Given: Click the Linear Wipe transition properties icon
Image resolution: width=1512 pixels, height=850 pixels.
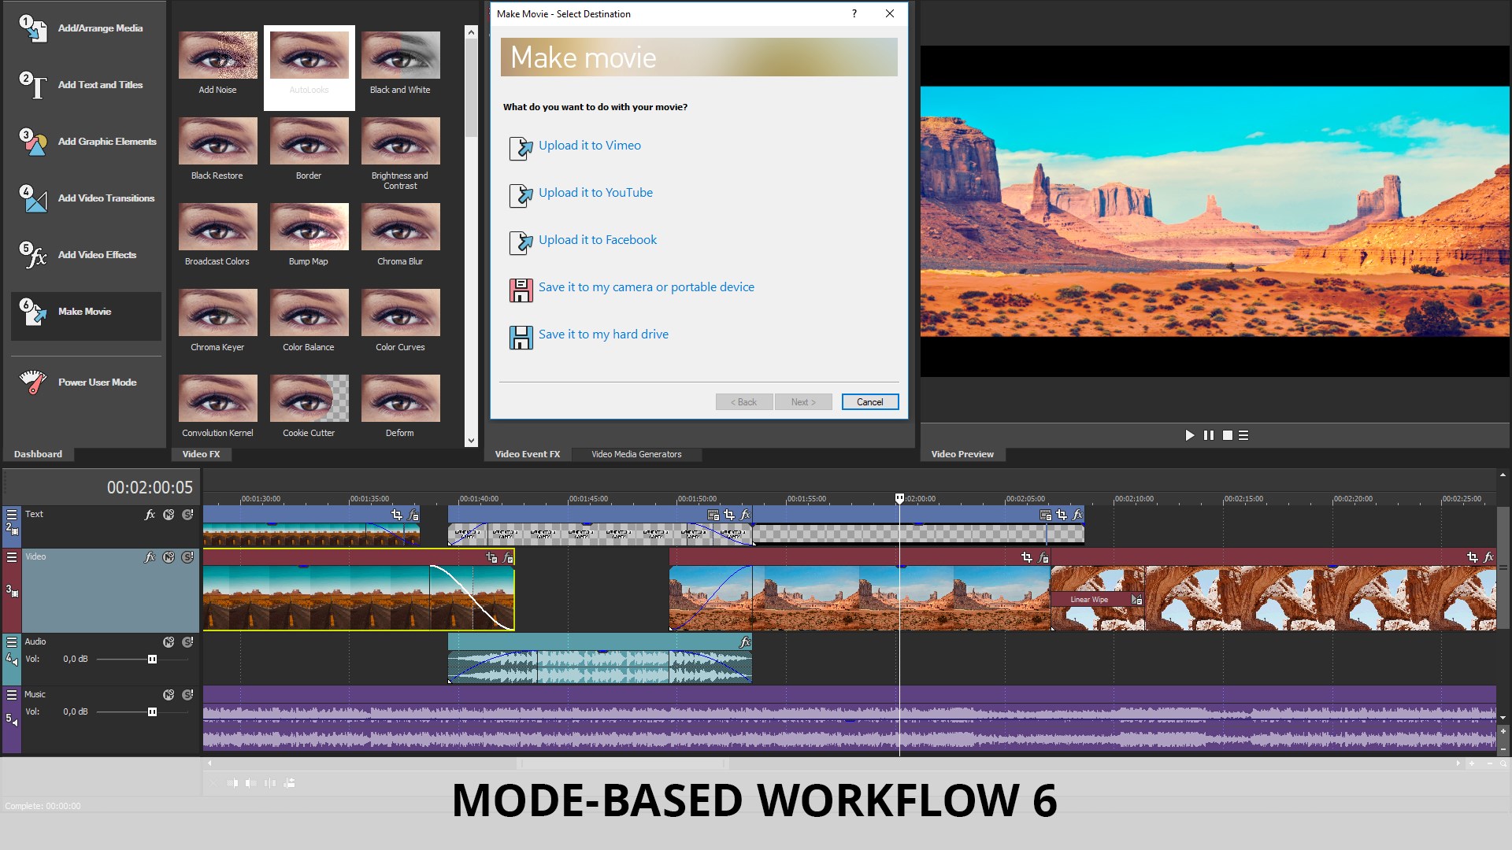Looking at the screenshot, I should [1136, 600].
